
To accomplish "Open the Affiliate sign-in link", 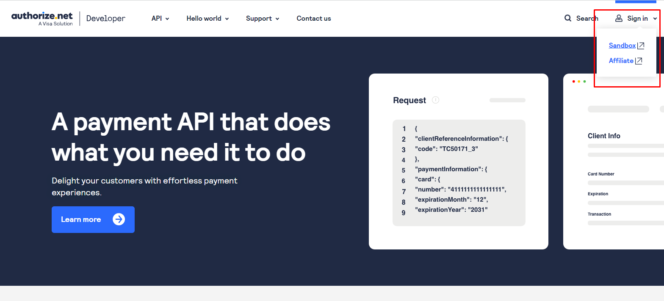I will tap(621, 61).
